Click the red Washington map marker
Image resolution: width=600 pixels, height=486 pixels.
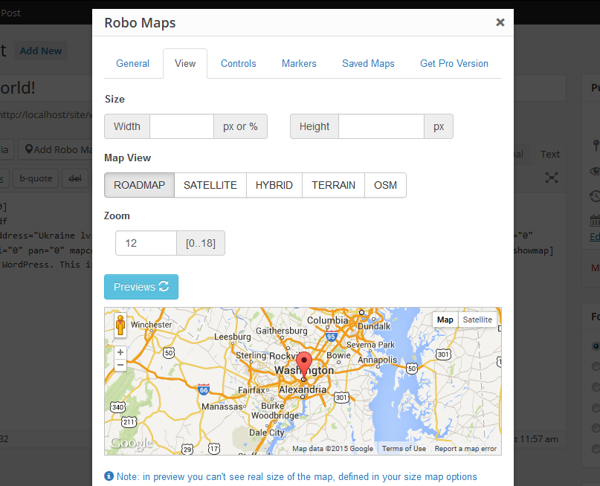[304, 365]
